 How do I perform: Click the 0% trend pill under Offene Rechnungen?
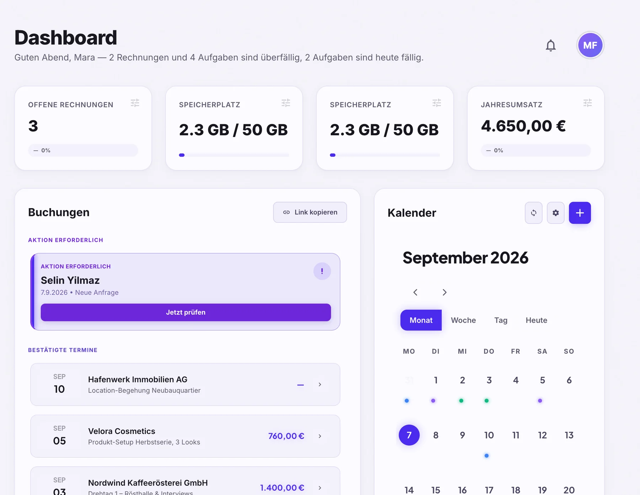pyautogui.click(x=83, y=150)
